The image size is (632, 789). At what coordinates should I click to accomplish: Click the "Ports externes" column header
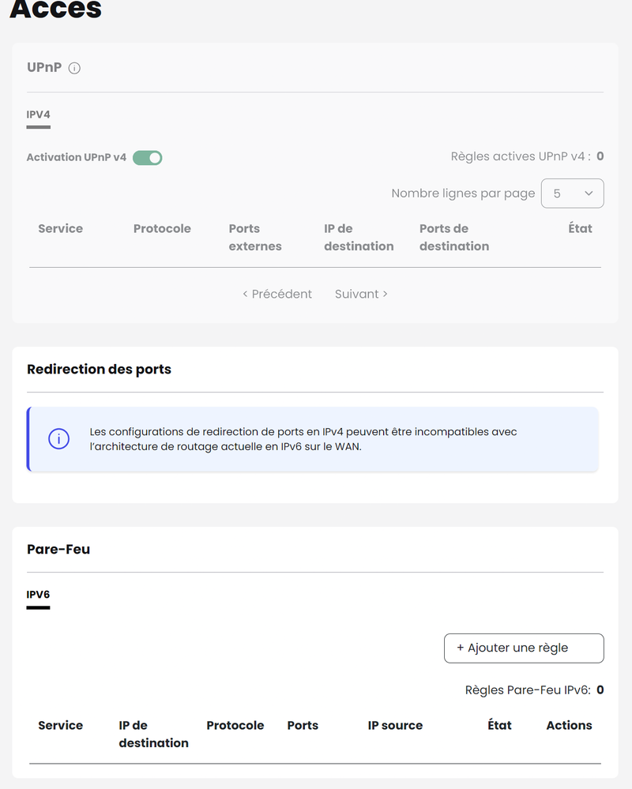254,237
